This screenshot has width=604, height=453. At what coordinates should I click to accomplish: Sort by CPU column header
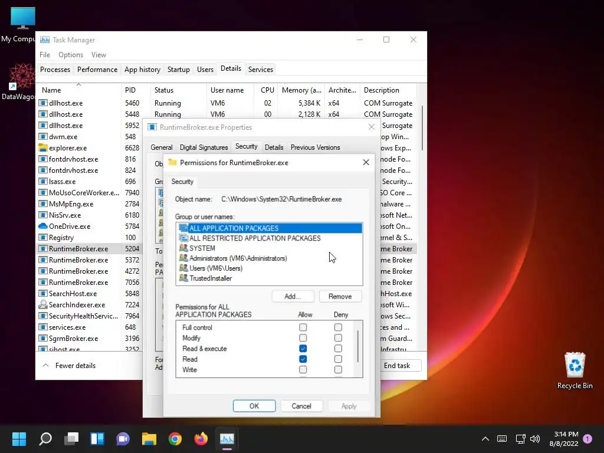click(x=266, y=90)
